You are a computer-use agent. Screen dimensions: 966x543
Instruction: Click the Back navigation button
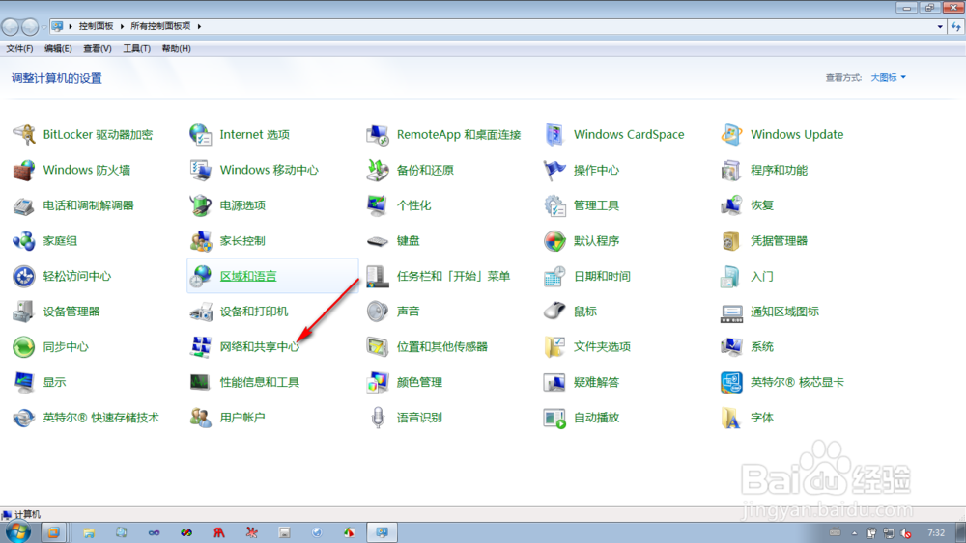[x=11, y=27]
